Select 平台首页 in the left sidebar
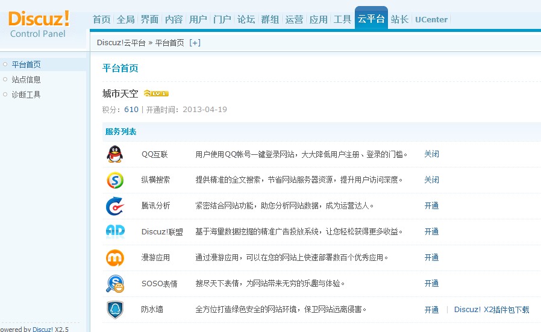The image size is (541, 332). (27, 64)
